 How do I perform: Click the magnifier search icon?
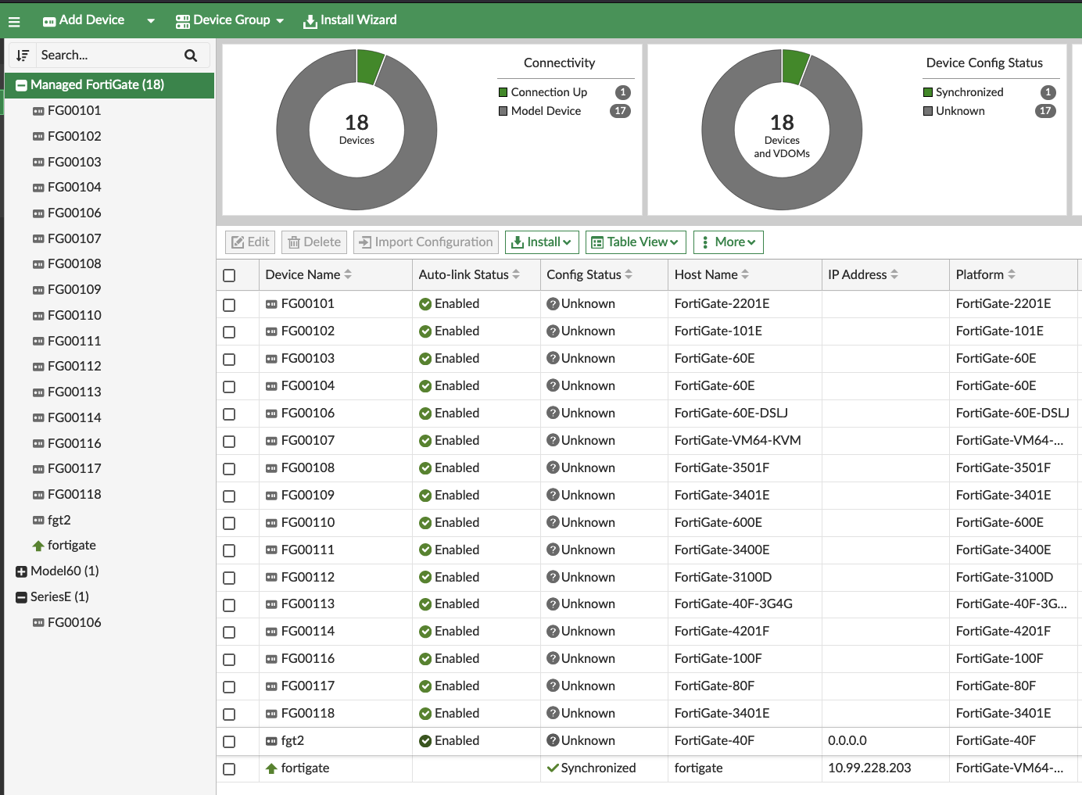[191, 56]
